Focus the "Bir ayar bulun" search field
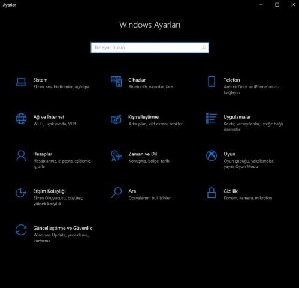The image size is (299, 288). [x=150, y=47]
